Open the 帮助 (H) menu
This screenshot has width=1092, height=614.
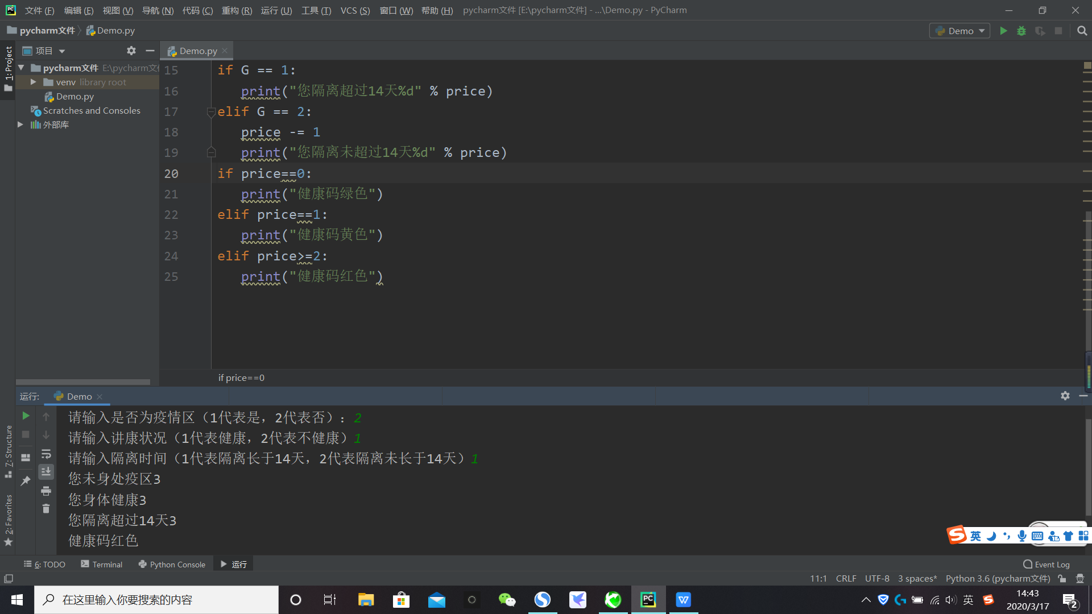click(x=437, y=10)
